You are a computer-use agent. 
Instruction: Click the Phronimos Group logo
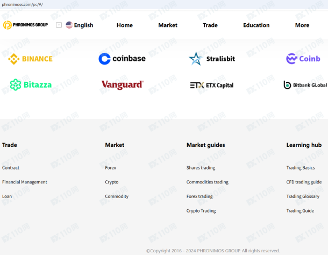pos(25,25)
